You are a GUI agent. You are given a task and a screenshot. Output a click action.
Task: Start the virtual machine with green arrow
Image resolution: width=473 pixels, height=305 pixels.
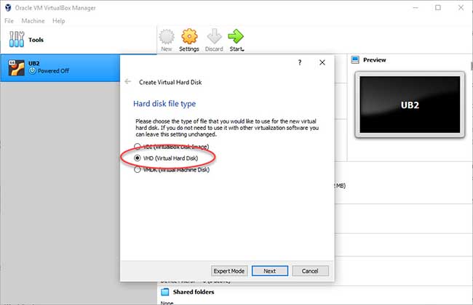click(x=236, y=36)
